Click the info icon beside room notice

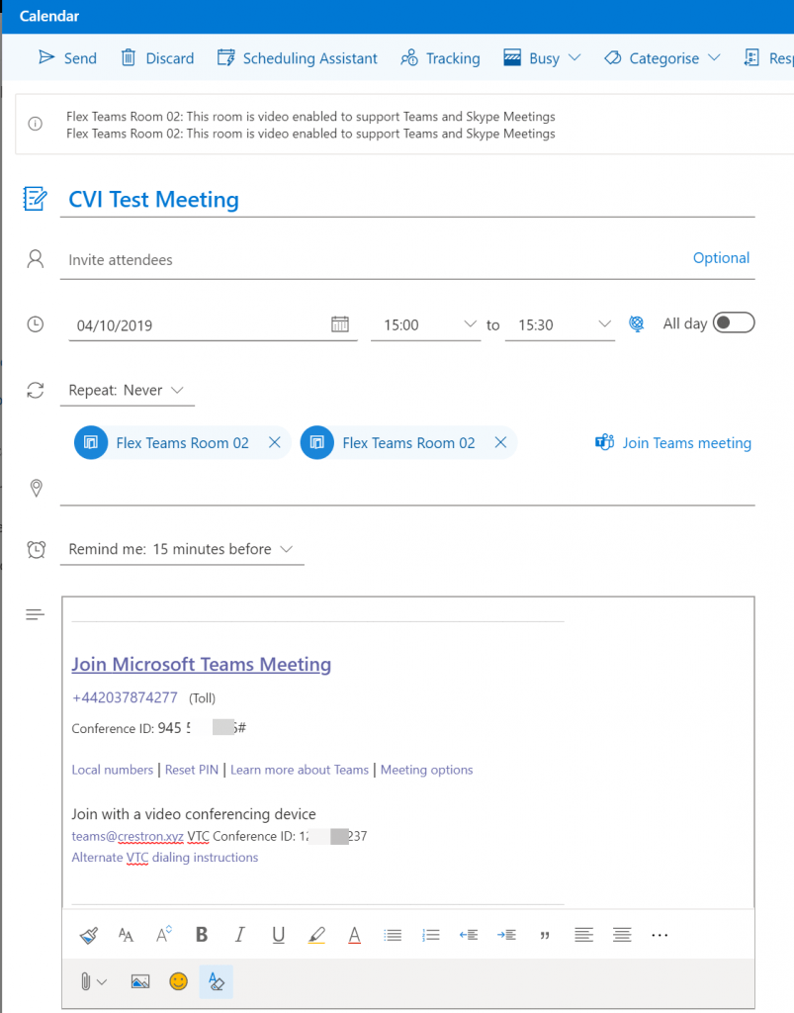click(x=36, y=124)
